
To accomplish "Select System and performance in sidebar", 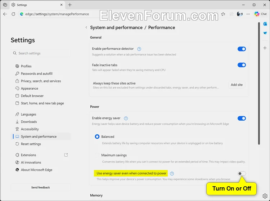I will (x=41, y=137).
